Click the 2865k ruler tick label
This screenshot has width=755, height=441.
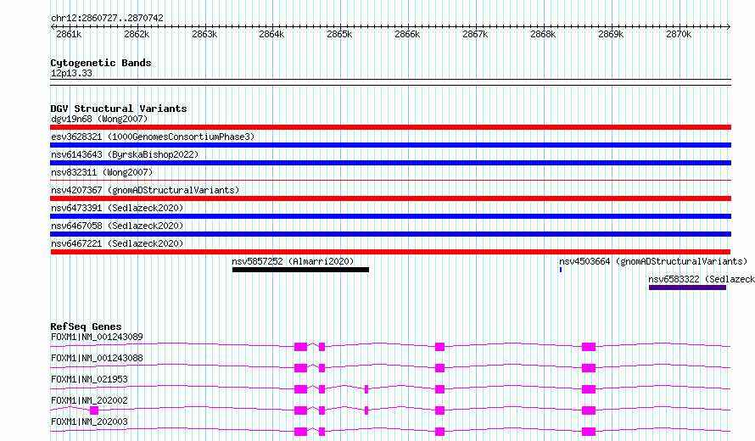coord(339,34)
